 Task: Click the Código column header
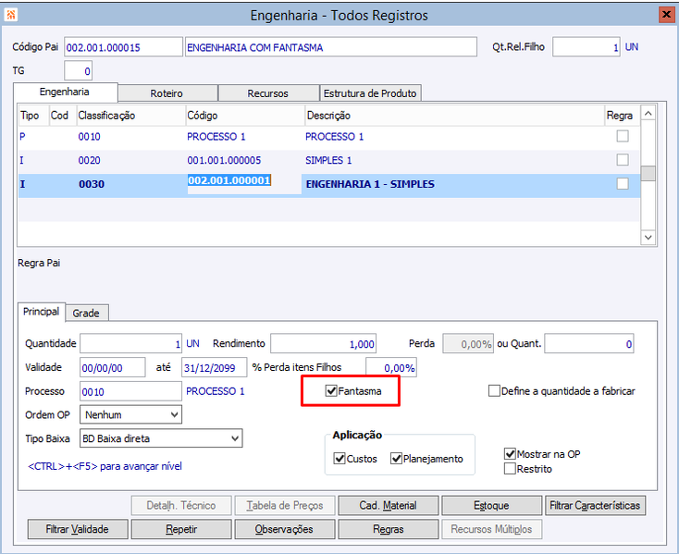coord(245,116)
